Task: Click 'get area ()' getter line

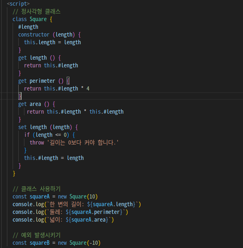Action: click(x=37, y=104)
